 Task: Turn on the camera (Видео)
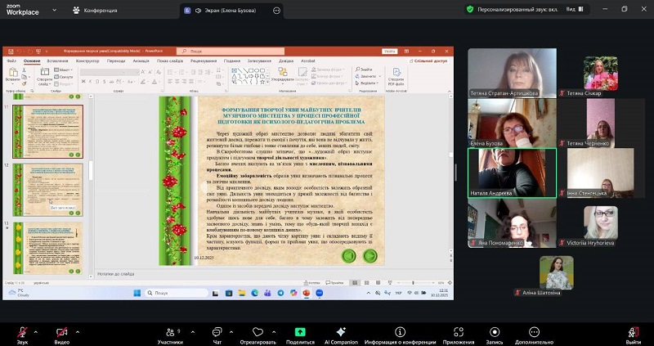point(61,330)
